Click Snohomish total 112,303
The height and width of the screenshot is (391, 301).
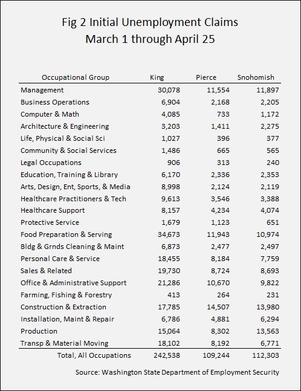tap(265, 355)
